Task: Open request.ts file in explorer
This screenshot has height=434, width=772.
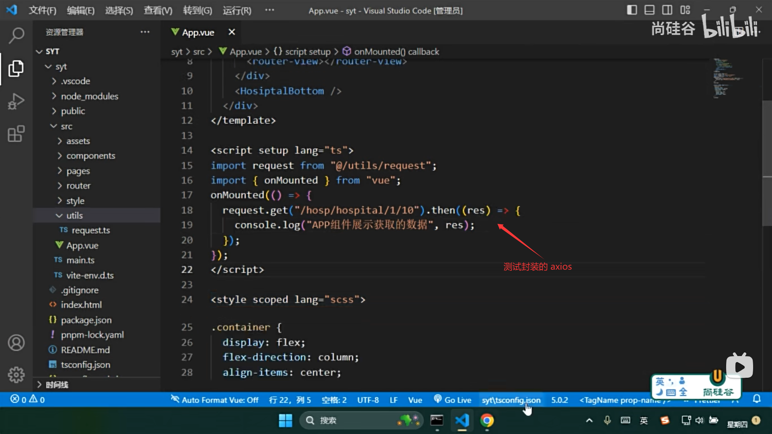Action: tap(90, 230)
